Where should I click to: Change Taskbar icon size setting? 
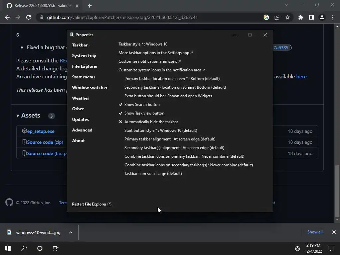point(153,174)
